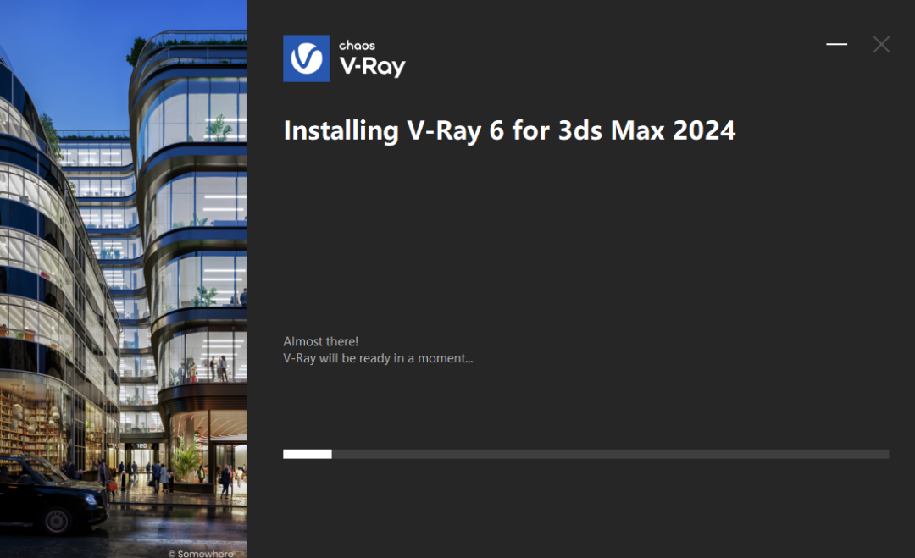Click the potted palm at the building entrance
The width and height of the screenshot is (915, 558).
click(x=185, y=463)
